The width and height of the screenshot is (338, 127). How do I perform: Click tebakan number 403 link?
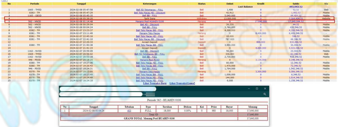(x=129, y=111)
